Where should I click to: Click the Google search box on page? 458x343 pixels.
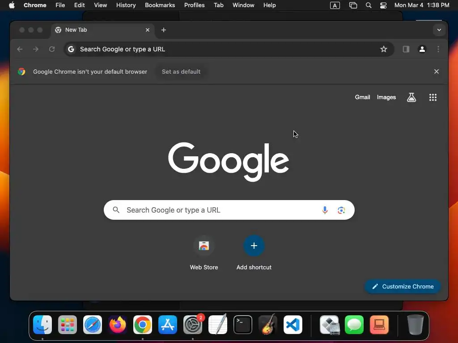(x=229, y=210)
